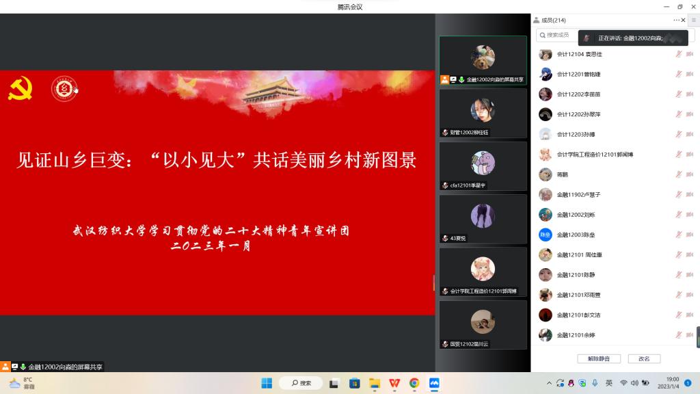The width and height of the screenshot is (700, 394).
Task: Toggle camera icon for 会计12201曾铭婕
Action: point(690,74)
